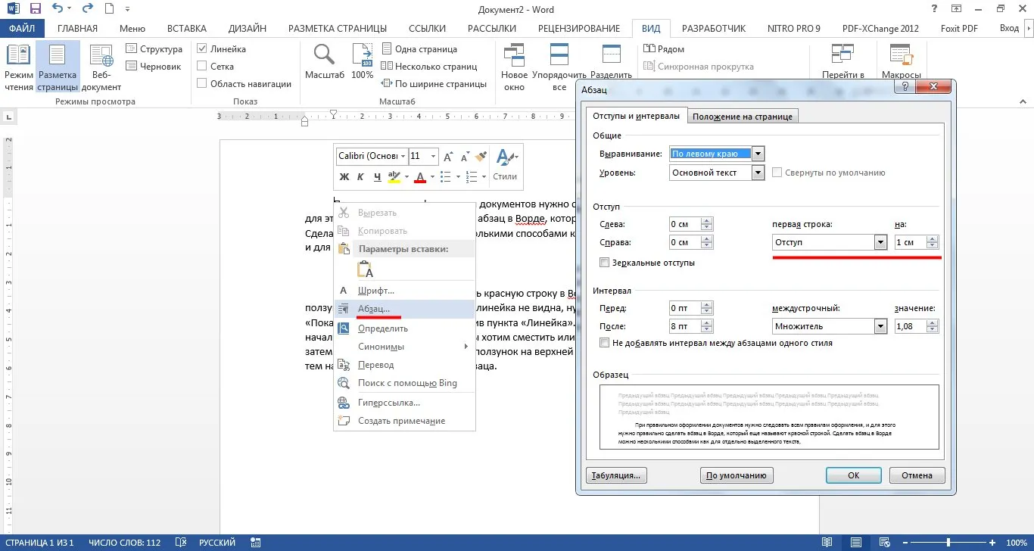Choose Гиперссылка... from context menu
Image resolution: width=1034 pixels, height=551 pixels.
[x=404, y=403]
